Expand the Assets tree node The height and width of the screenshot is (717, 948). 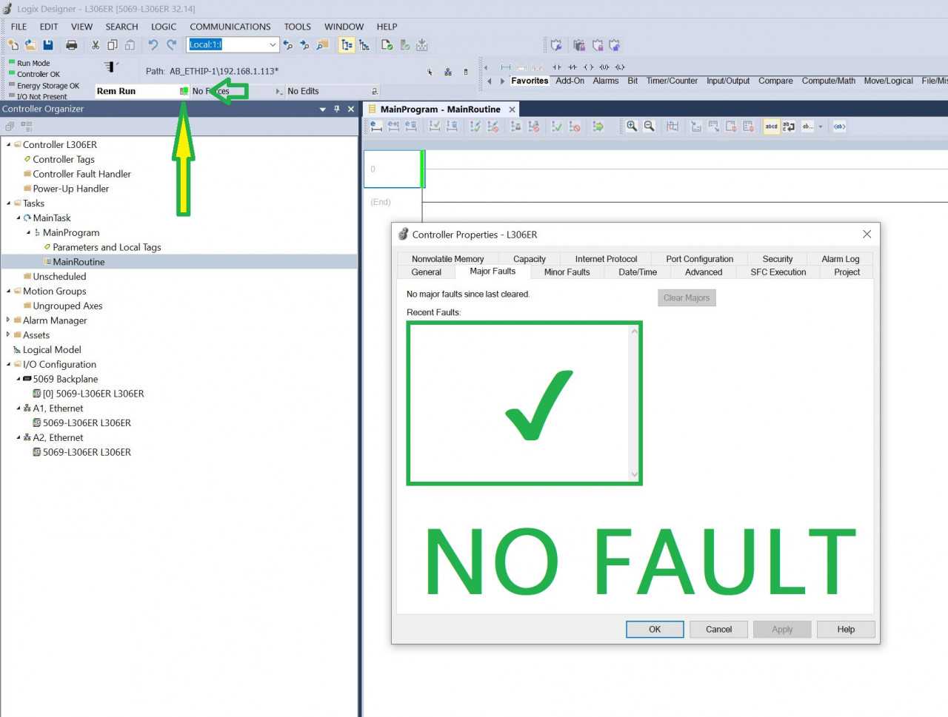click(x=8, y=334)
